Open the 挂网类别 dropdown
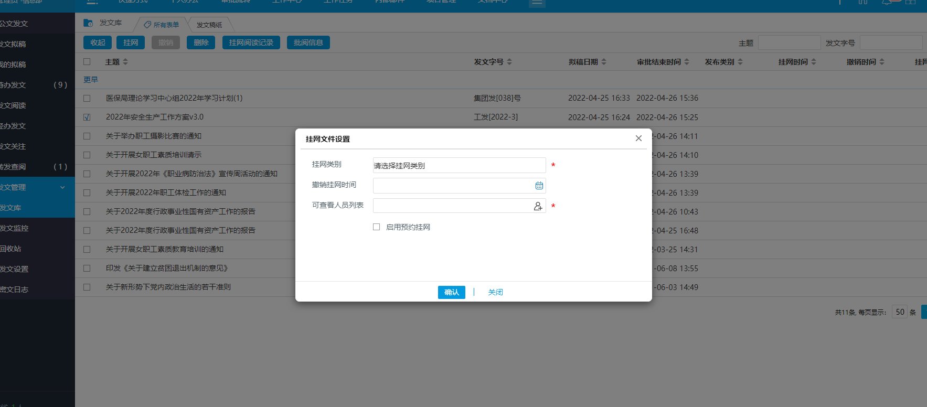The image size is (927, 407). click(x=459, y=165)
